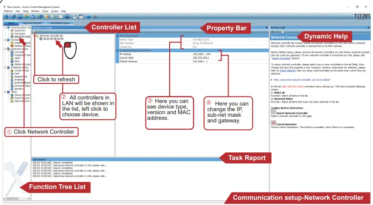Click the search controller icon in Network controller toolbar
373x205 pixels.
coord(34,32)
